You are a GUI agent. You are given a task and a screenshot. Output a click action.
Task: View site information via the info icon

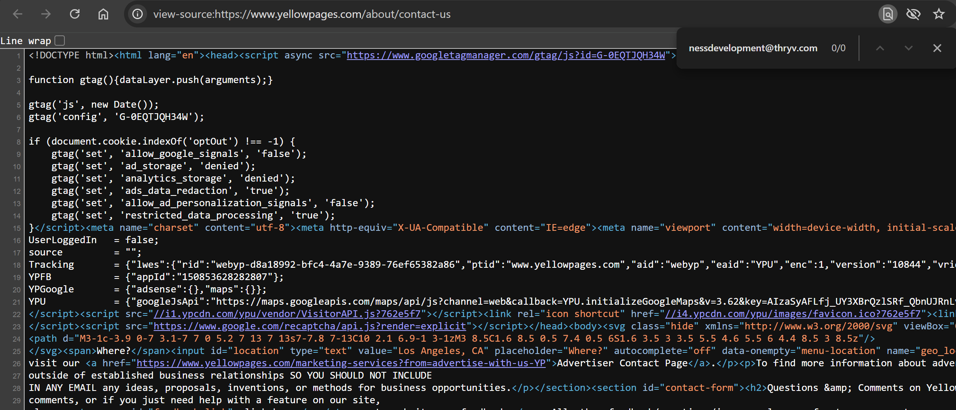coord(138,14)
